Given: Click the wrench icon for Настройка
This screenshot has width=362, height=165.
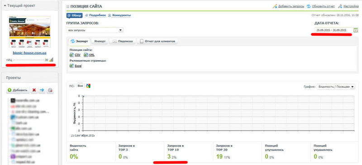Looking at the screenshot, I should click(340, 6).
